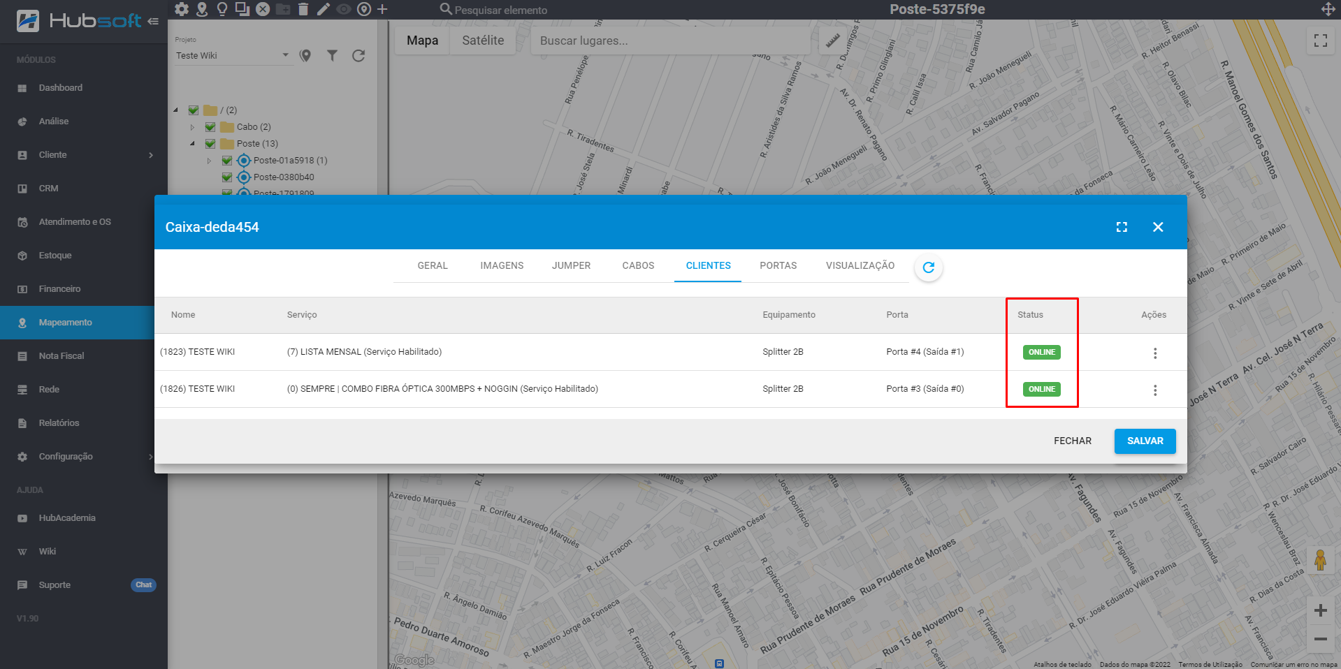This screenshot has height=669, width=1341.
Task: Open the settings gear in top toolbar
Action: point(182,9)
